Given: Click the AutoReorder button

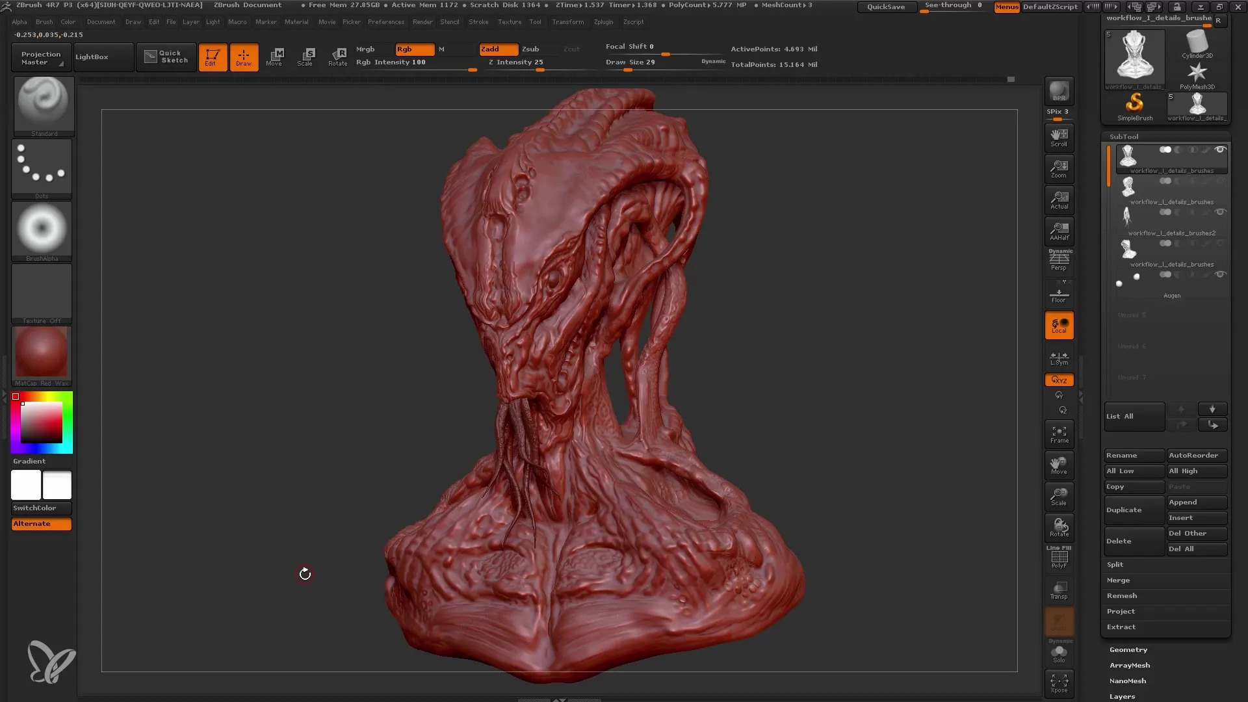Looking at the screenshot, I should [1197, 456].
